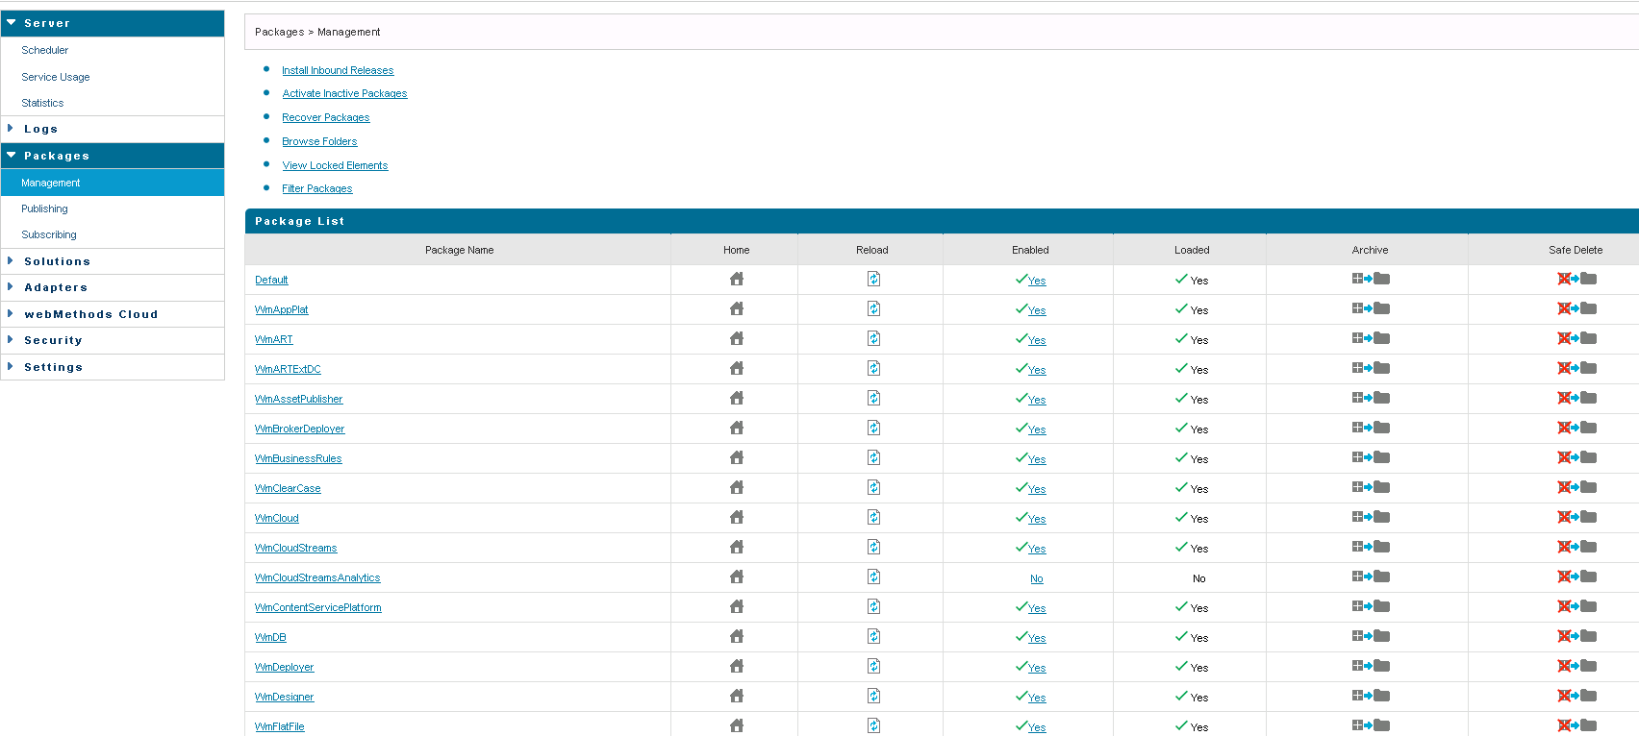The height and width of the screenshot is (736, 1639).
Task: Open Service Usage in the sidebar
Action: click(56, 77)
